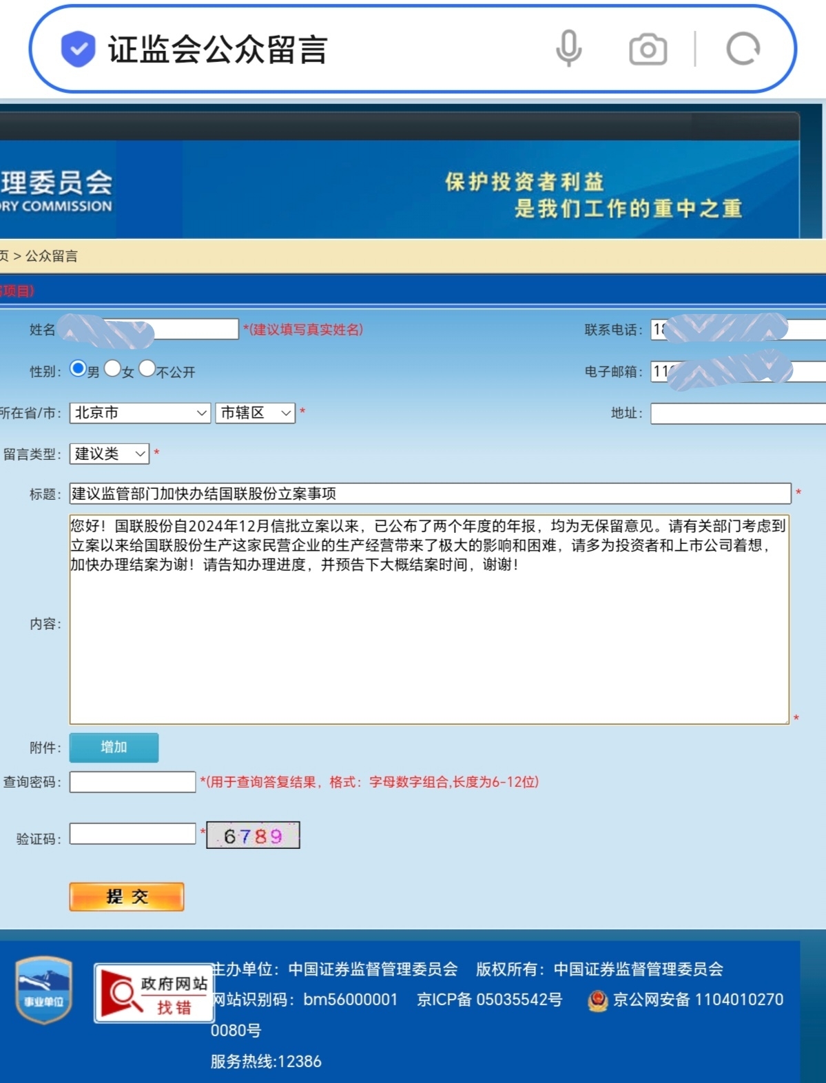Choose the 不公开 gender option
This screenshot has width=826, height=1083.
147,368
